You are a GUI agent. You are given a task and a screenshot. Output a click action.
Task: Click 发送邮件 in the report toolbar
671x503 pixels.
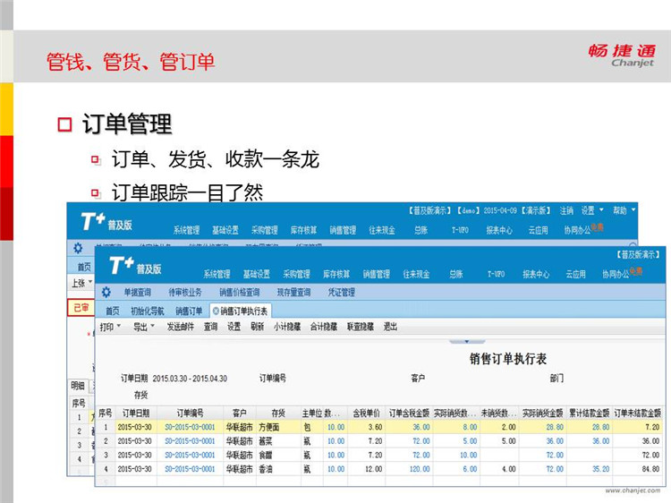(180, 327)
